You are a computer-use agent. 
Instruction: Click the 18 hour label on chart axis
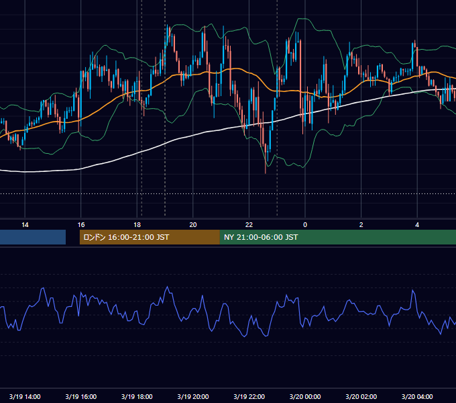coord(137,225)
